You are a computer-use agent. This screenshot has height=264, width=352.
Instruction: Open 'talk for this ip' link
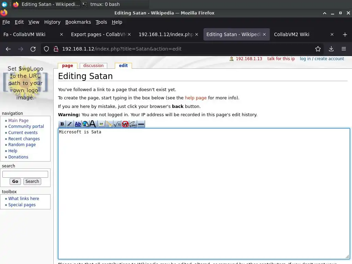pyautogui.click(x=281, y=59)
